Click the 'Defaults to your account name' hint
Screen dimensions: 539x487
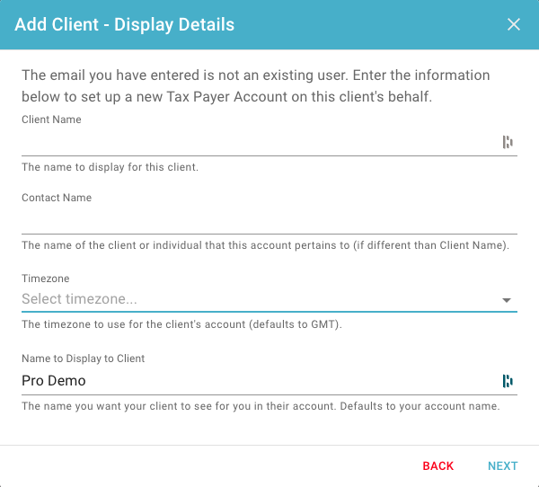click(420, 406)
